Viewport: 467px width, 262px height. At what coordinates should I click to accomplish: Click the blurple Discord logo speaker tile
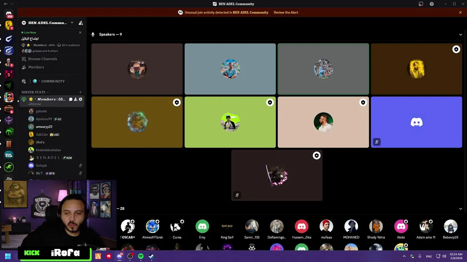pyautogui.click(x=416, y=122)
